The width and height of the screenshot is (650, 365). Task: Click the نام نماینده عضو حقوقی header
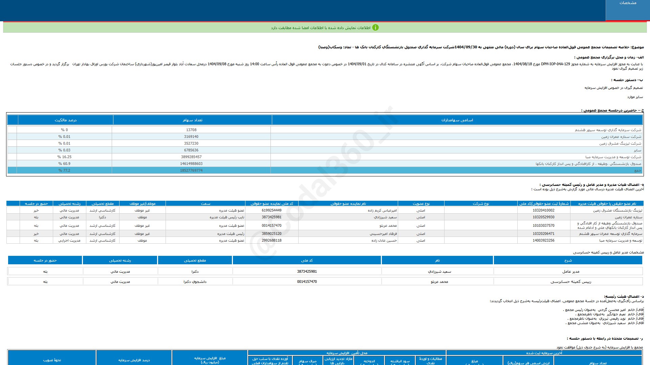348,203
